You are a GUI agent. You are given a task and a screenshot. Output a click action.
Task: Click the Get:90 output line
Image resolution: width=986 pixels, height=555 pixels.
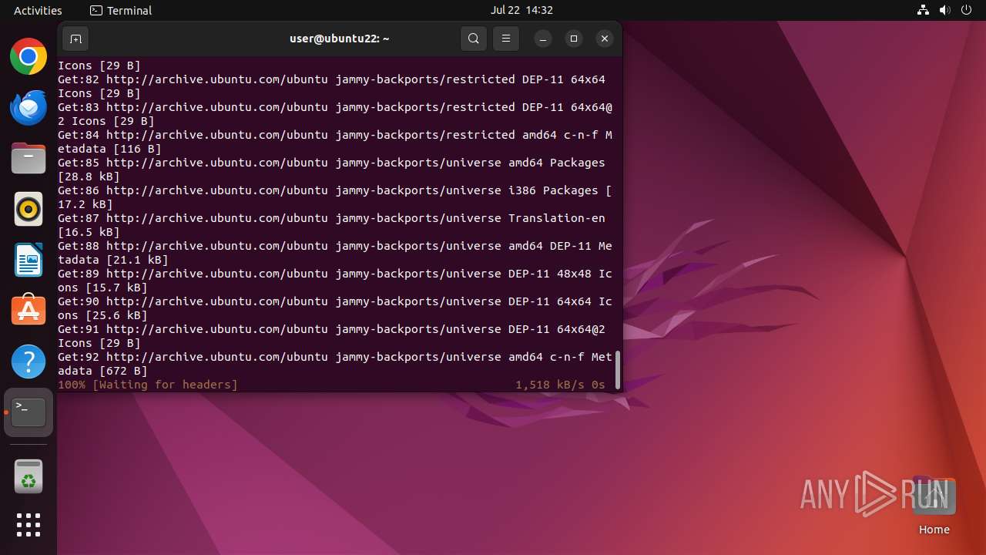[335, 308]
